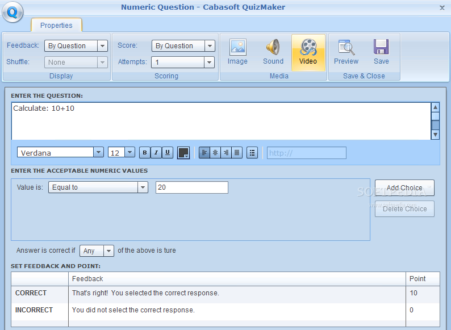Screen dimensions: 451x330
Task: Click the question scrollbar down arrow
Action: point(435,135)
